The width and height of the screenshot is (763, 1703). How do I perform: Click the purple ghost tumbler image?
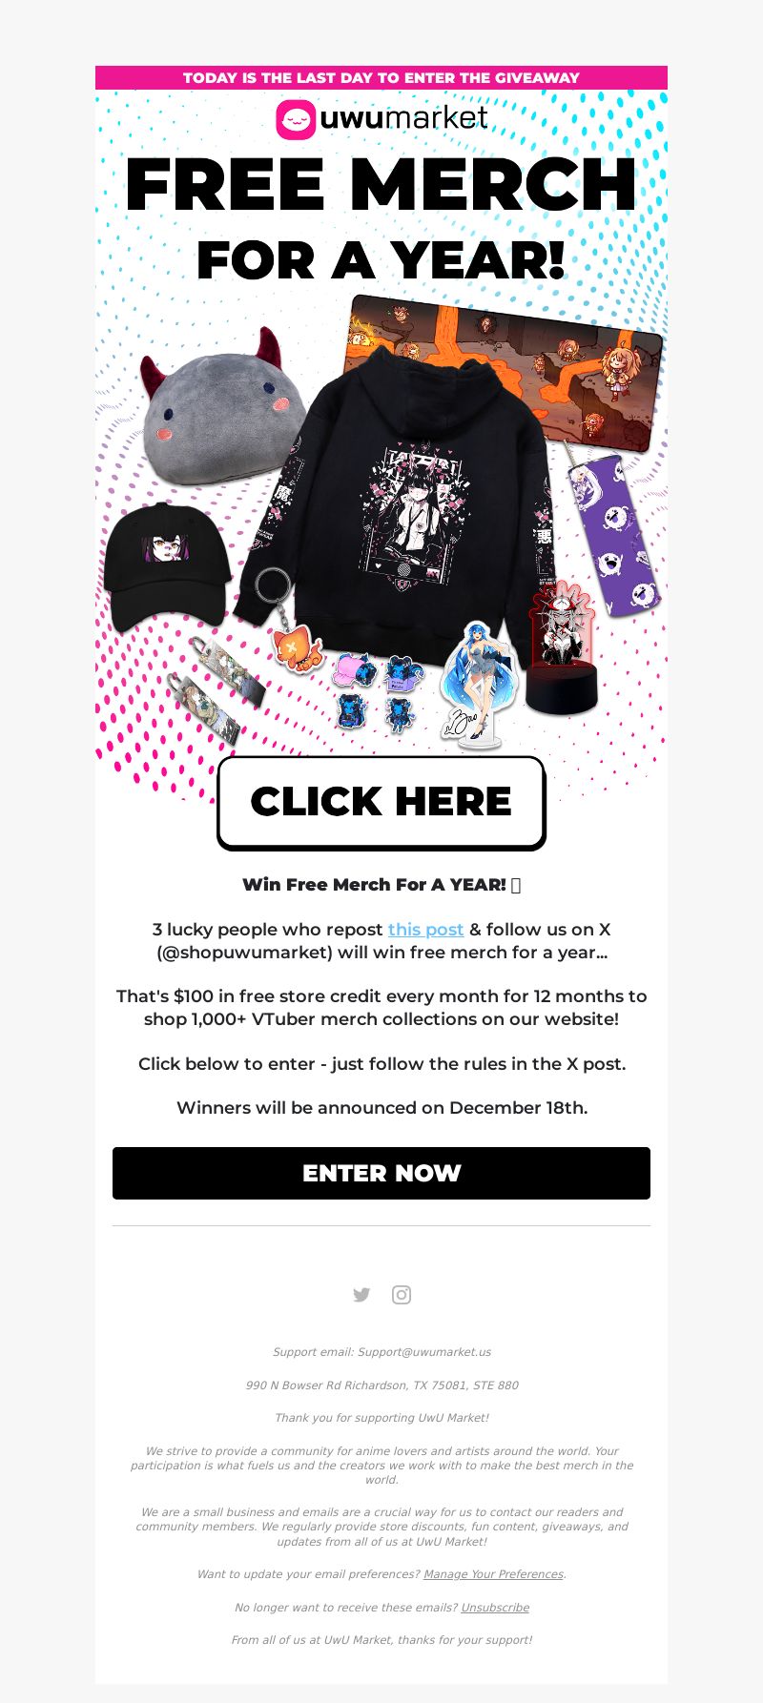613,532
